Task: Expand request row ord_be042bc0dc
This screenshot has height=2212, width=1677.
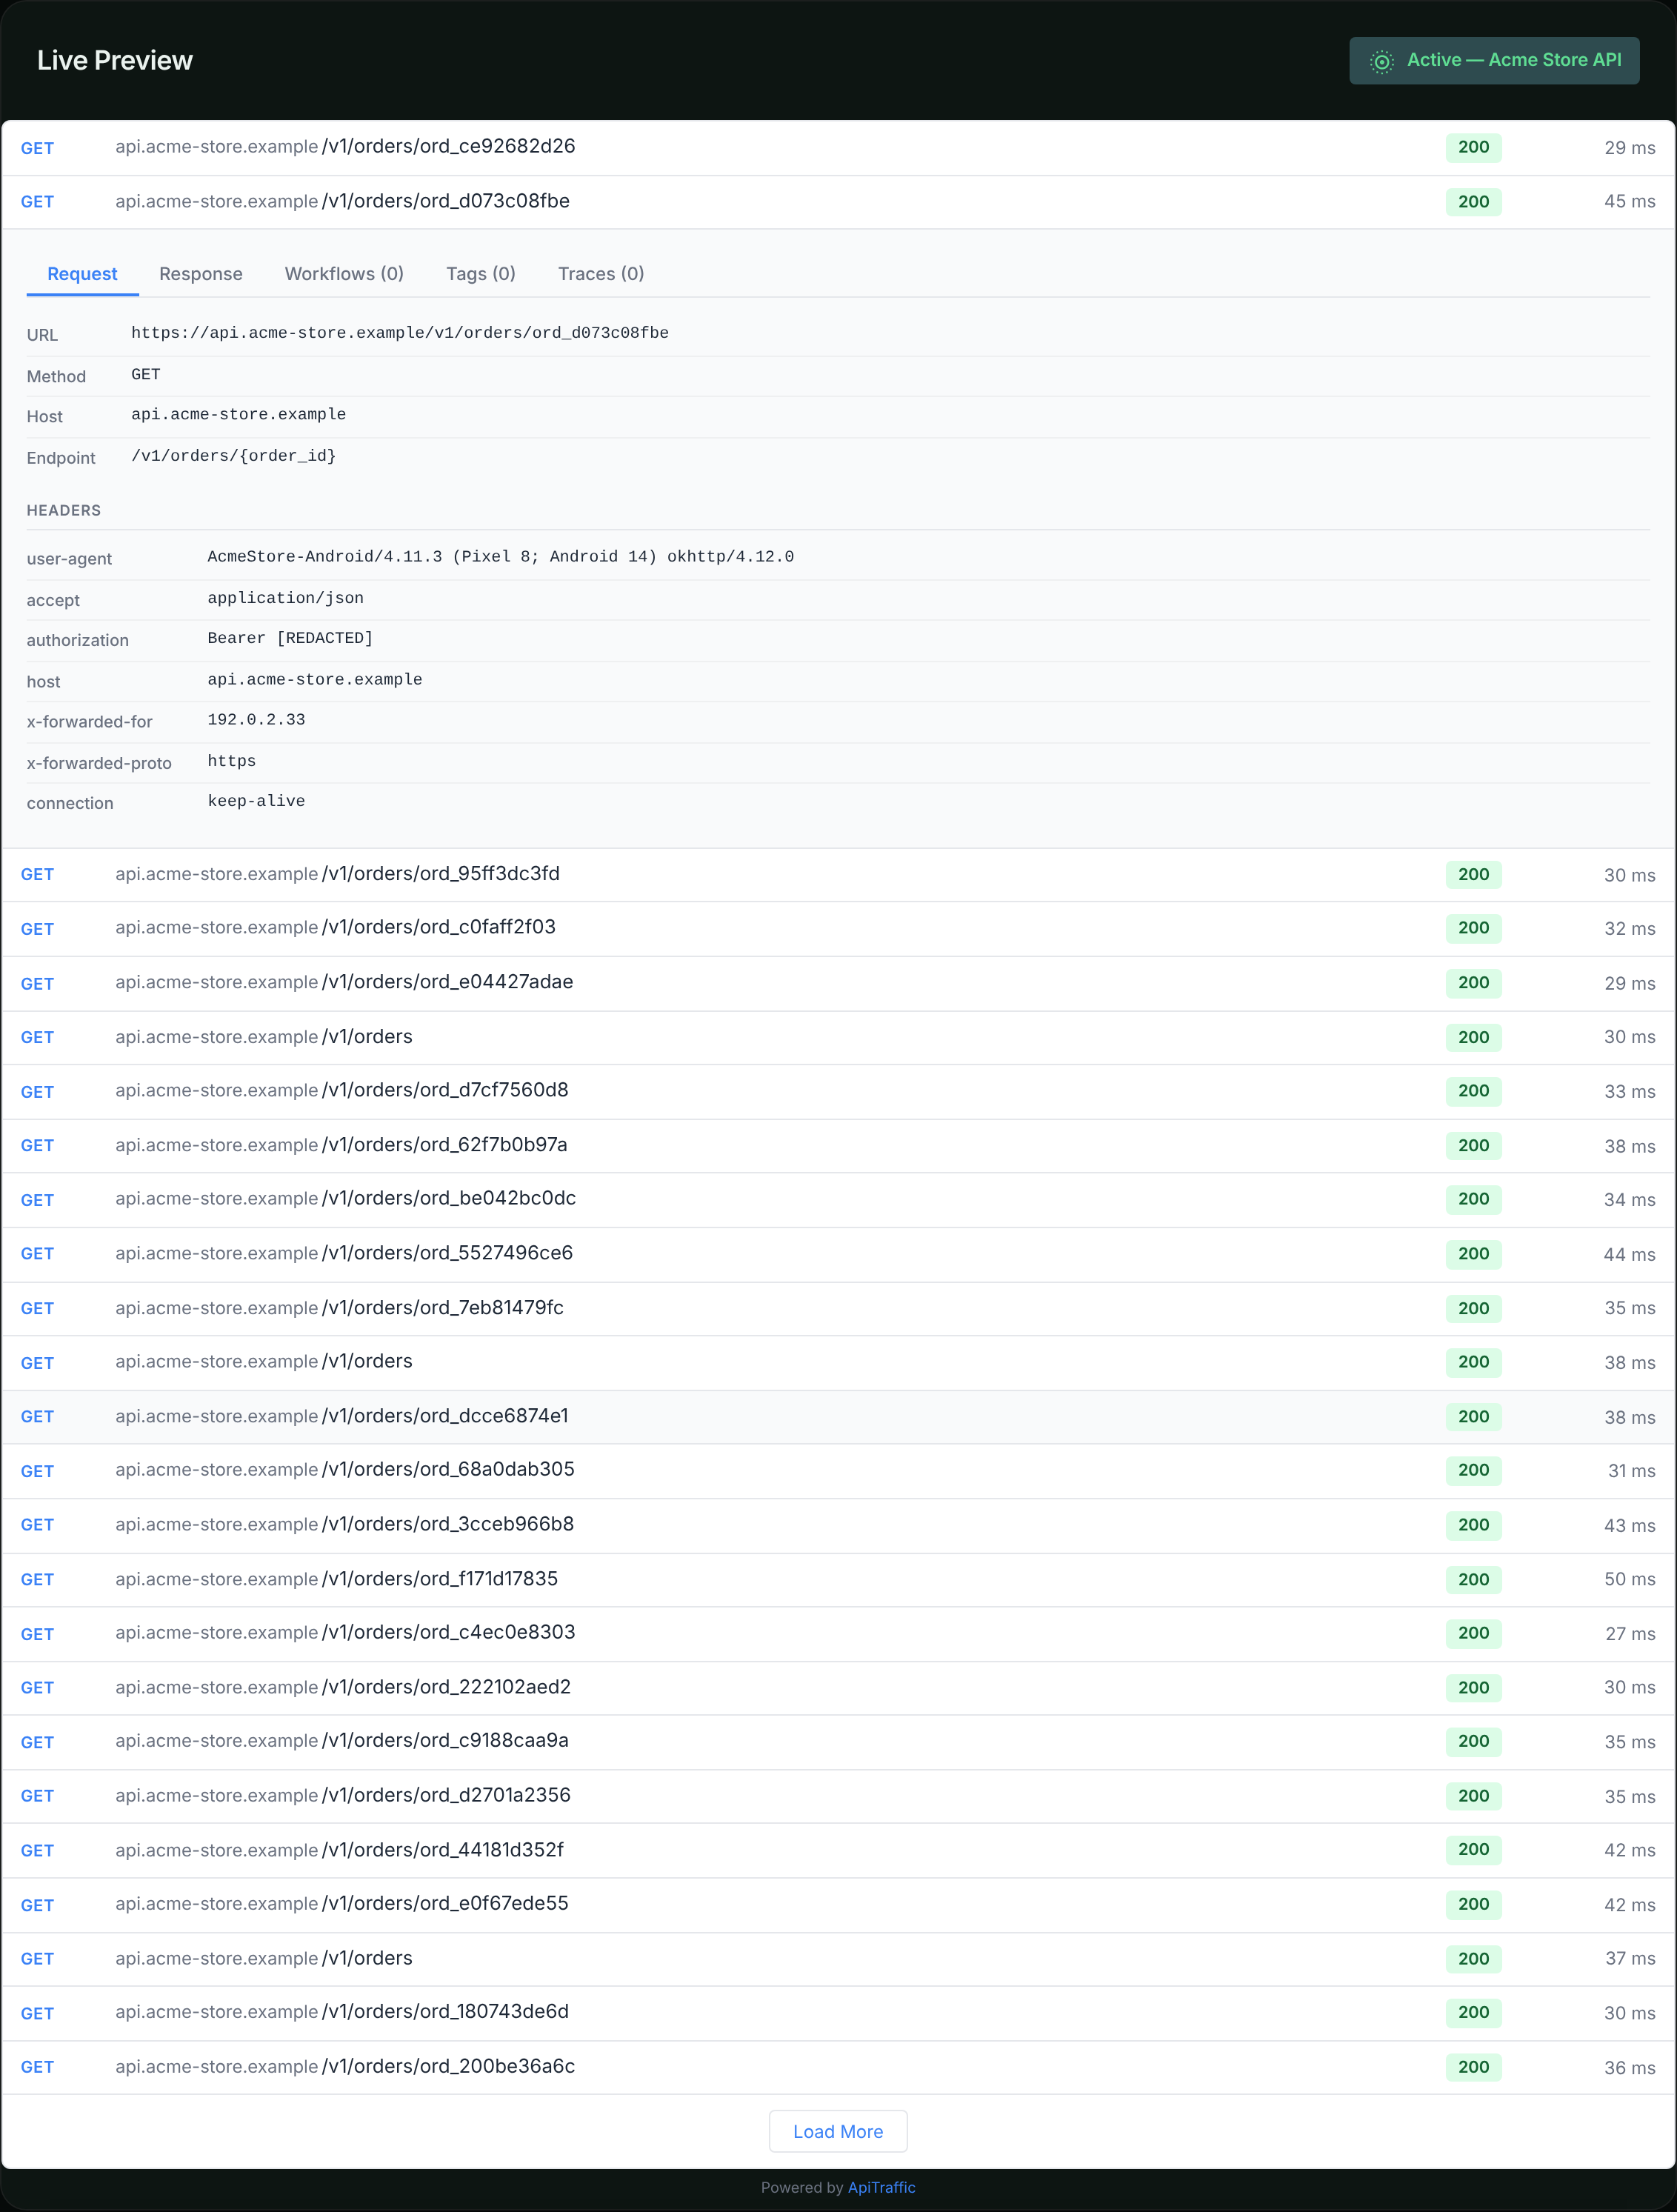Action: point(838,1200)
